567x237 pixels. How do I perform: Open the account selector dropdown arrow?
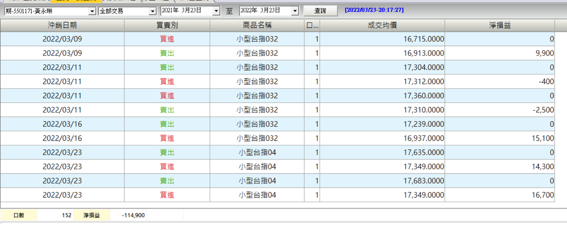(x=92, y=12)
